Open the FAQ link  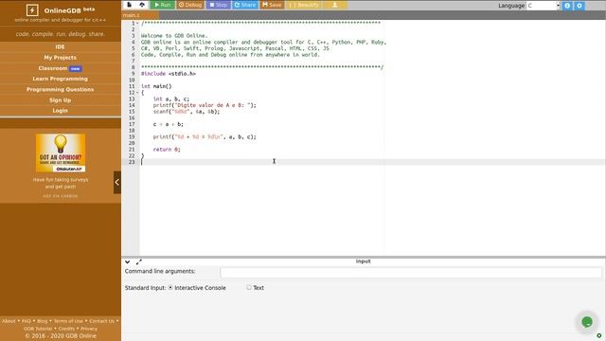click(x=27, y=321)
